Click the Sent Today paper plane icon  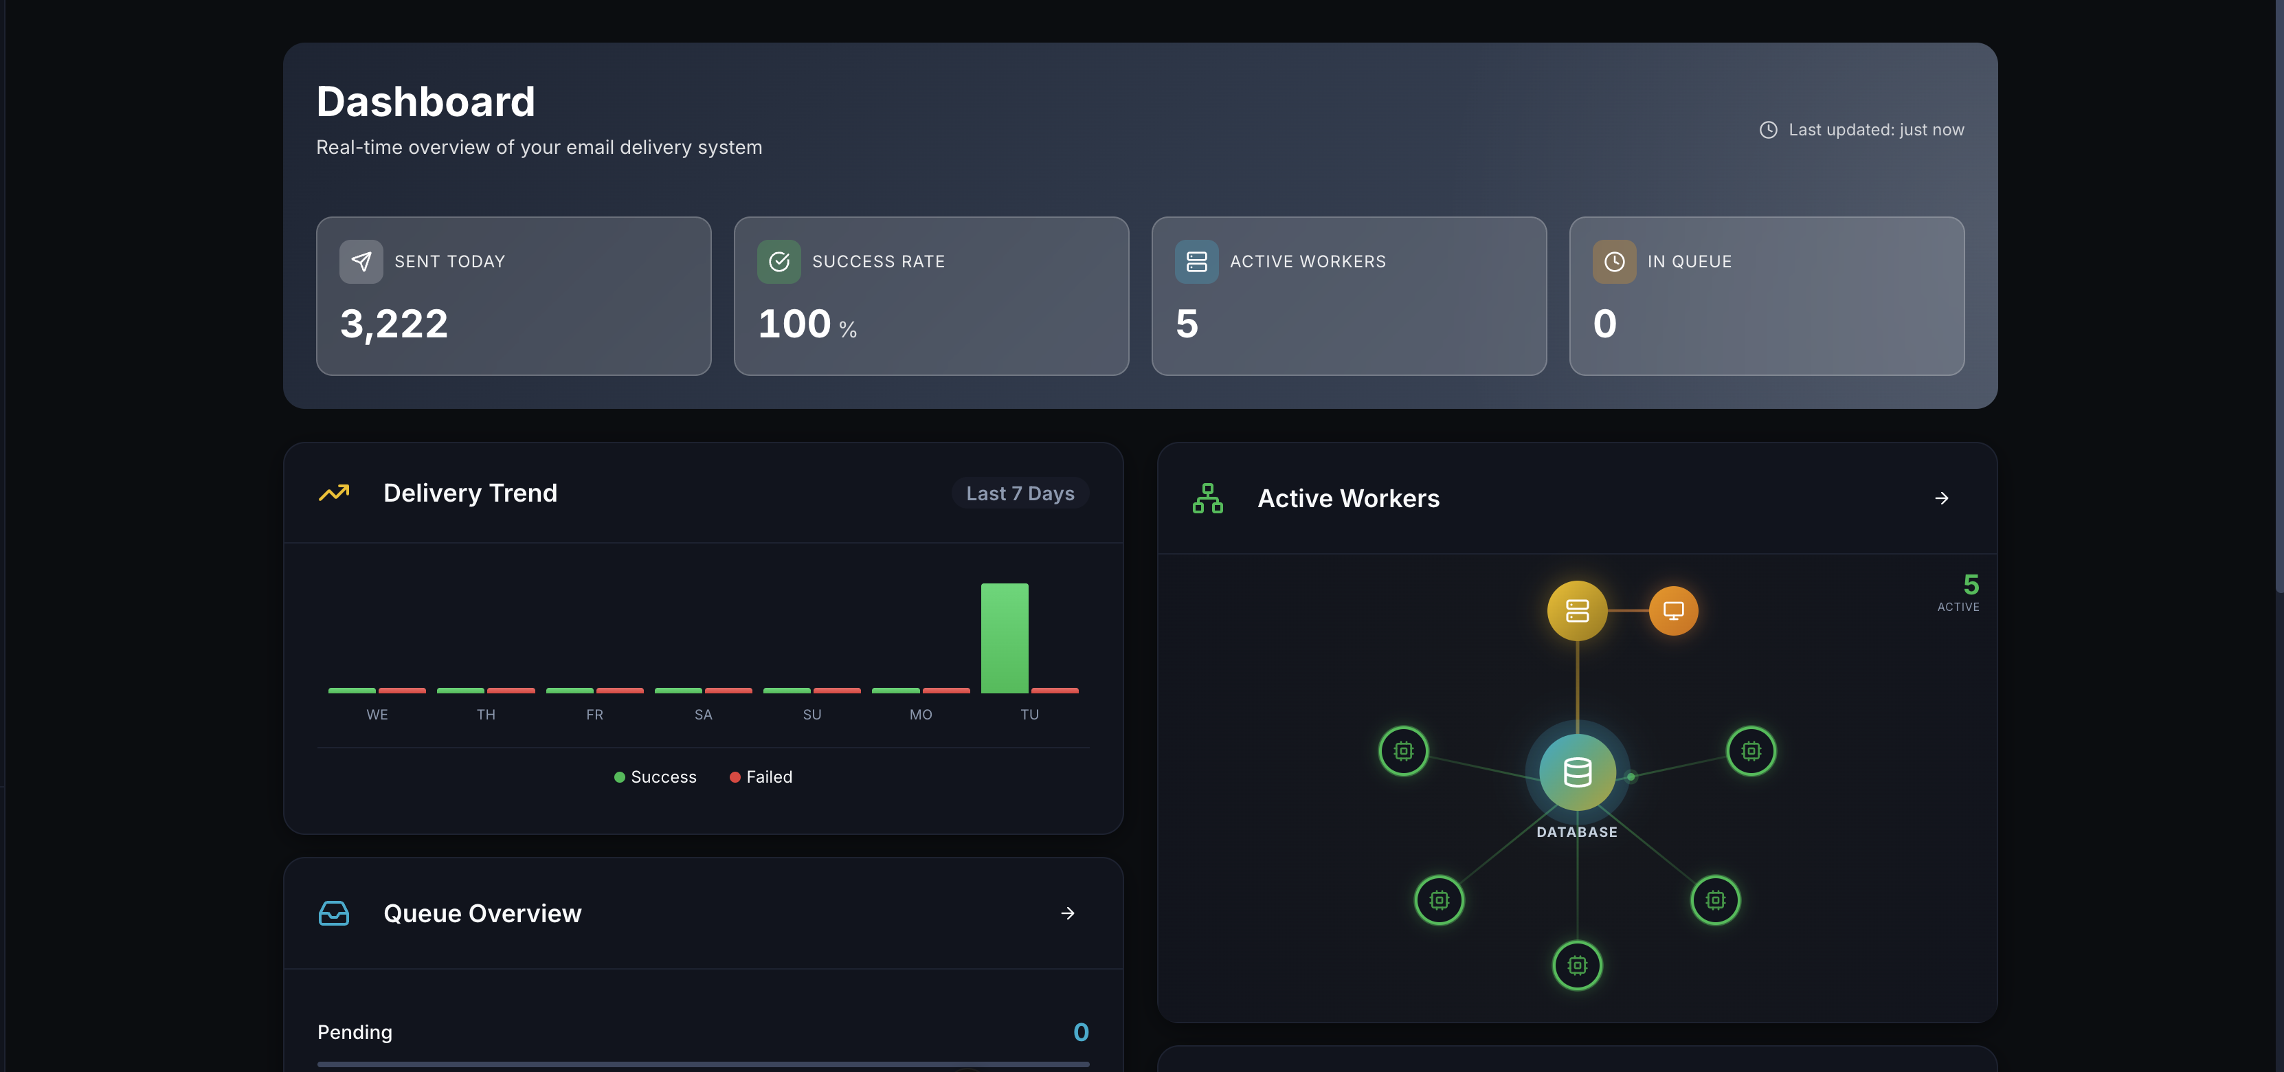(x=361, y=262)
